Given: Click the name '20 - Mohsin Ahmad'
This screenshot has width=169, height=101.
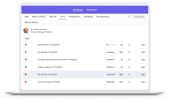Looking at the screenshot, I should 38,30.
